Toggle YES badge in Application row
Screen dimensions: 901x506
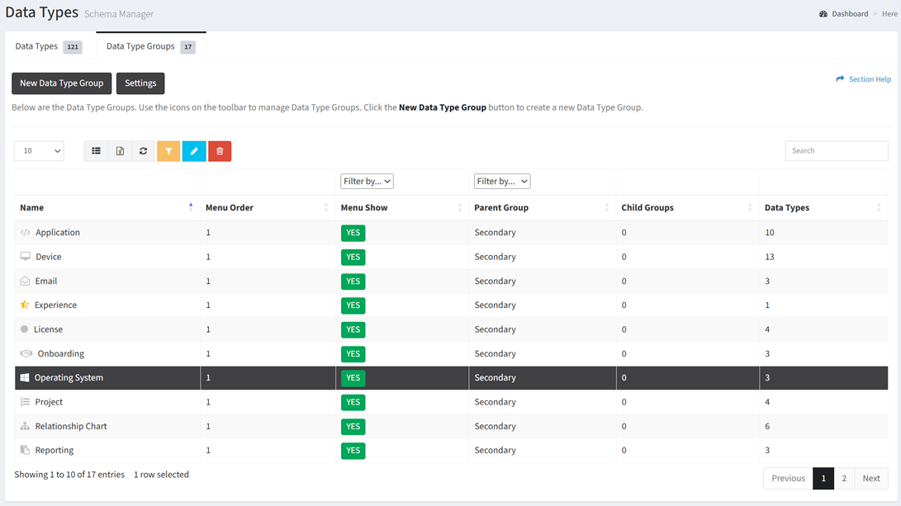point(353,233)
